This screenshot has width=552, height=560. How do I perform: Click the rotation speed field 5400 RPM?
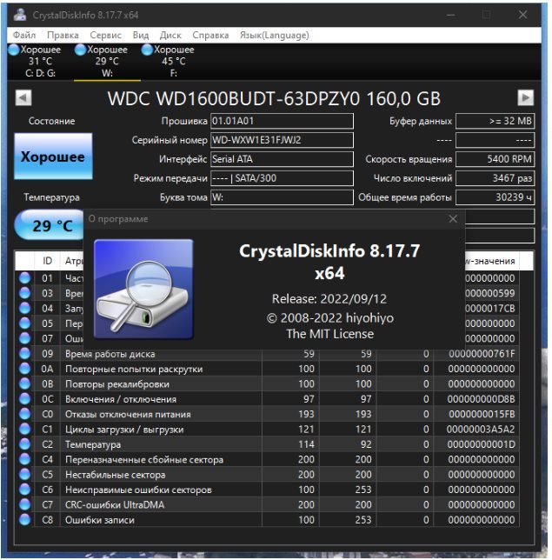495,159
